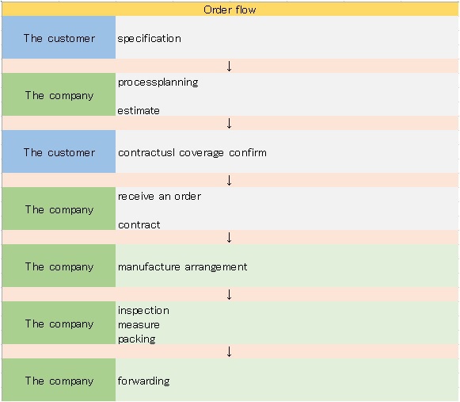
Task: Select the first blue 'The customer' cell
Action: point(59,37)
